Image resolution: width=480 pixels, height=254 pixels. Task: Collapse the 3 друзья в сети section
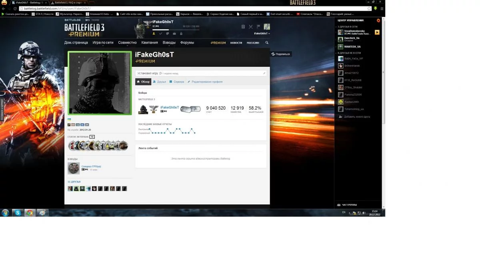tap(348, 26)
